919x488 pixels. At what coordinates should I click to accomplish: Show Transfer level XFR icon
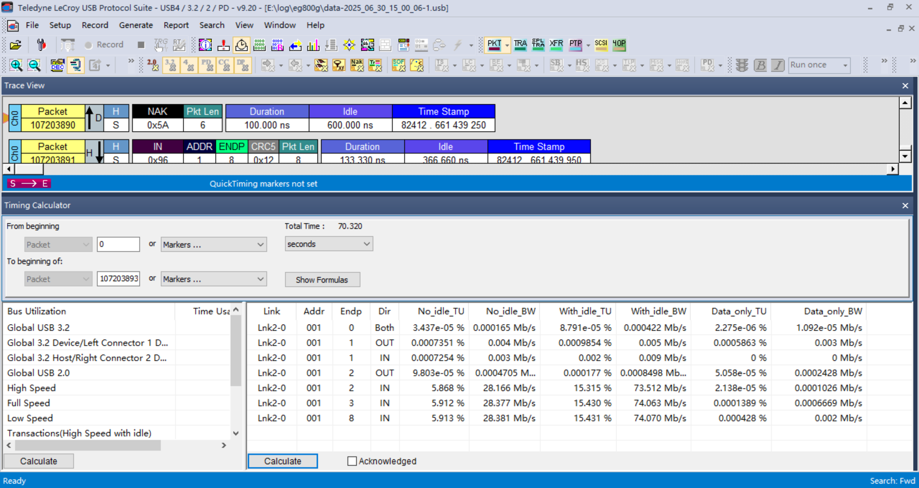tap(556, 45)
